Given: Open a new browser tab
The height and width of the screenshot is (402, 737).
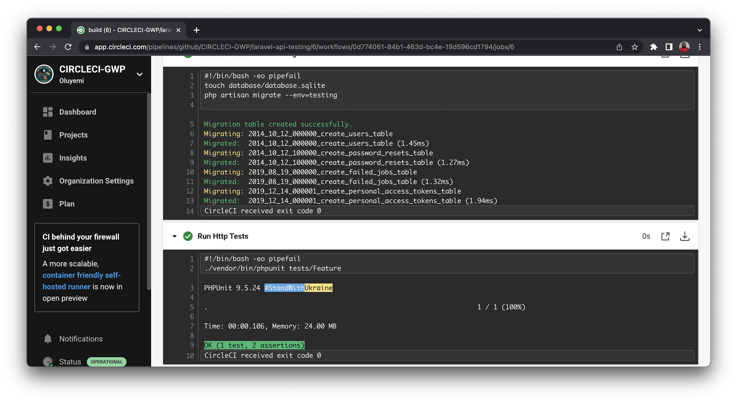Looking at the screenshot, I should (x=196, y=30).
